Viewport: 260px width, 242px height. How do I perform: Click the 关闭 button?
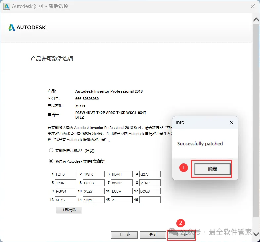pos(153,235)
